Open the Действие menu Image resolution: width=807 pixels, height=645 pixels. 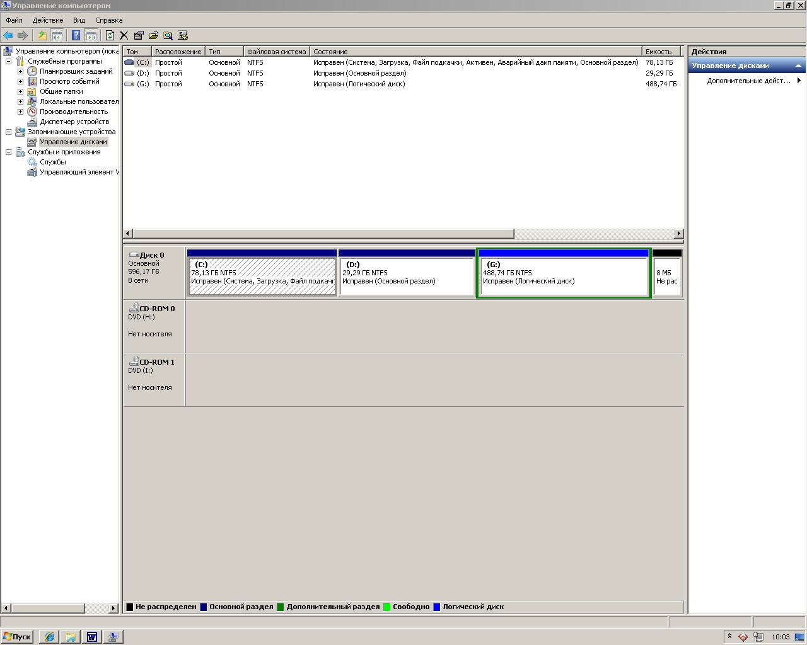(x=48, y=20)
